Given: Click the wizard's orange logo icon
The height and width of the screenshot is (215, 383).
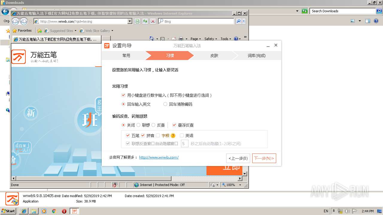Looking at the screenshot, I should pos(107,46).
